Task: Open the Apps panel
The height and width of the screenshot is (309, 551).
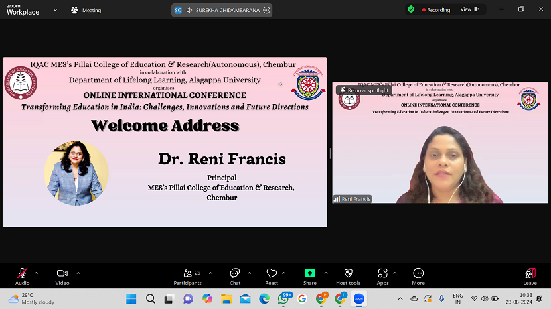Action: tap(382, 277)
